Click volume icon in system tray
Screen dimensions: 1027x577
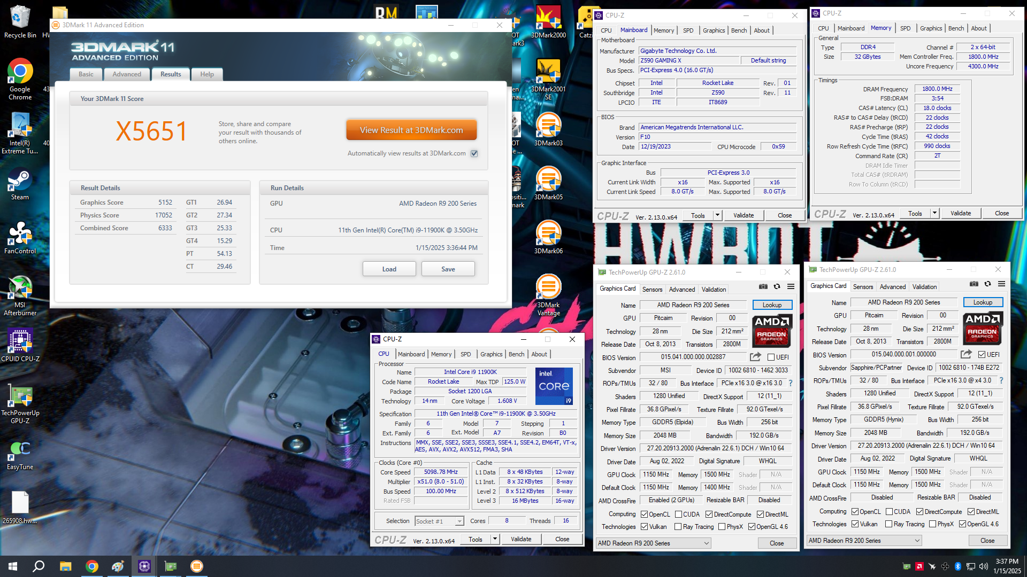coord(983,566)
